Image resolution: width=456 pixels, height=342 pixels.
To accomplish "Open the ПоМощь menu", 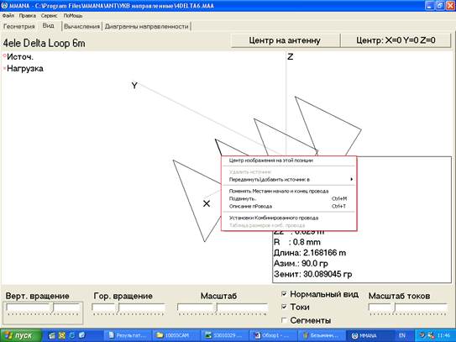I will pos(73,15).
